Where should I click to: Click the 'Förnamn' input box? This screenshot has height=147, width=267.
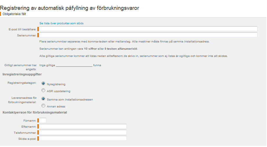point(43,120)
